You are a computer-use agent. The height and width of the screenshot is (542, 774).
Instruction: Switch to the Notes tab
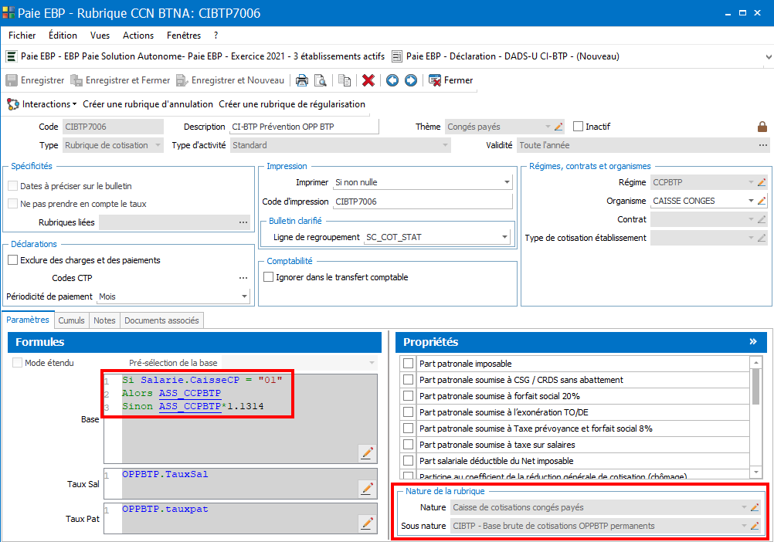point(104,320)
